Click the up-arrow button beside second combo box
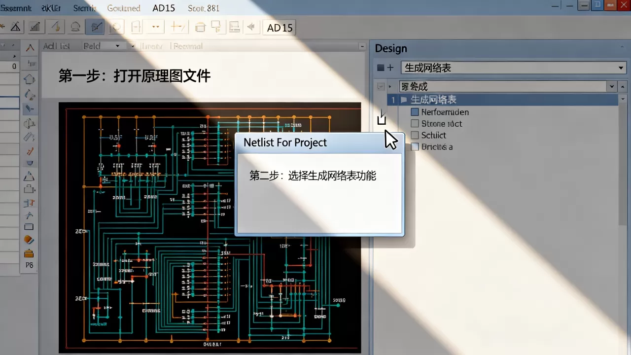 (623, 86)
